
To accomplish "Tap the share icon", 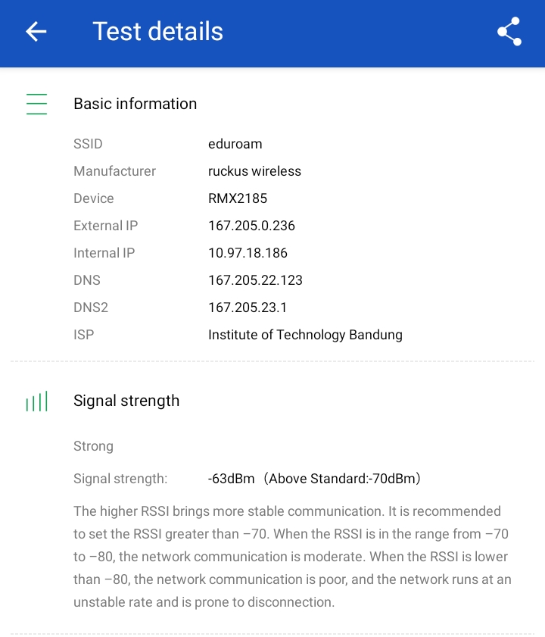I will (x=509, y=31).
